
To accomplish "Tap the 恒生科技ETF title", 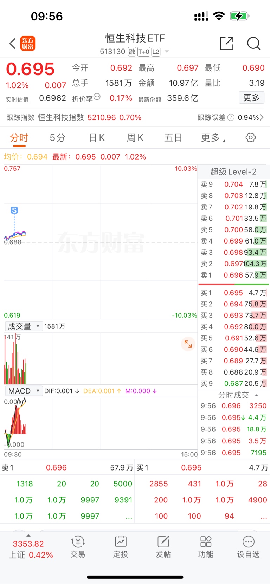I will click(135, 38).
